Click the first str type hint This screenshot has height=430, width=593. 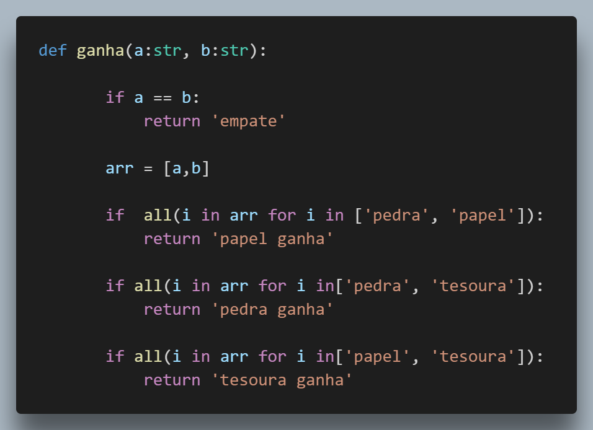click(167, 50)
